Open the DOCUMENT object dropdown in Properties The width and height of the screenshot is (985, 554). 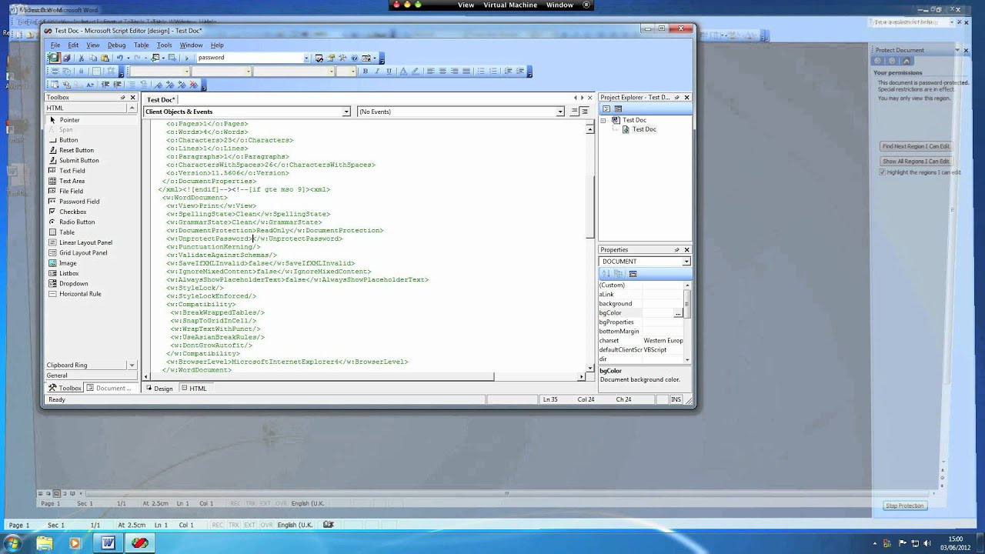[x=686, y=262]
